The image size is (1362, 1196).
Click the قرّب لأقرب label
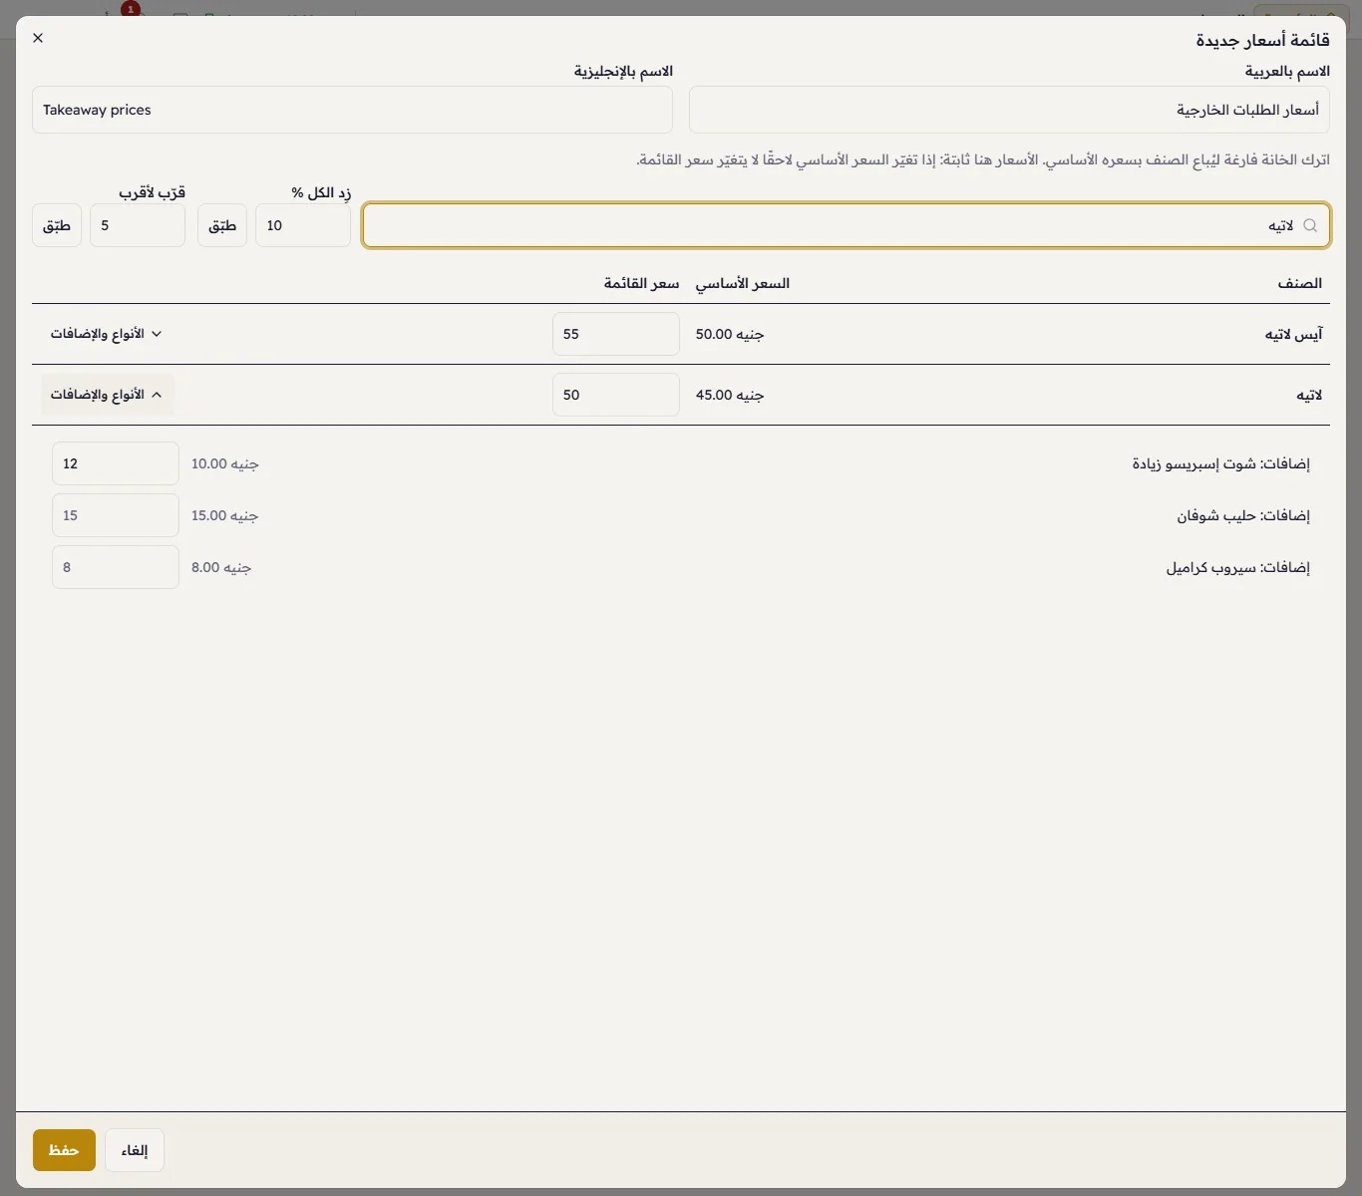(x=153, y=192)
